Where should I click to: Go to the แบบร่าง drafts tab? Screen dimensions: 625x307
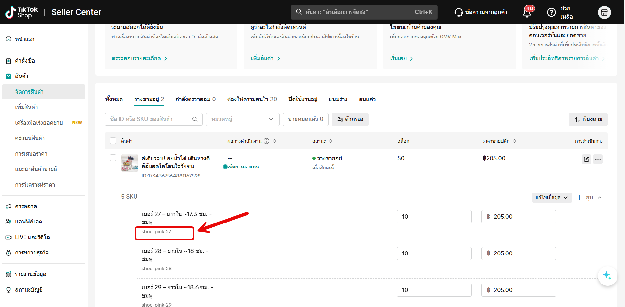338,99
